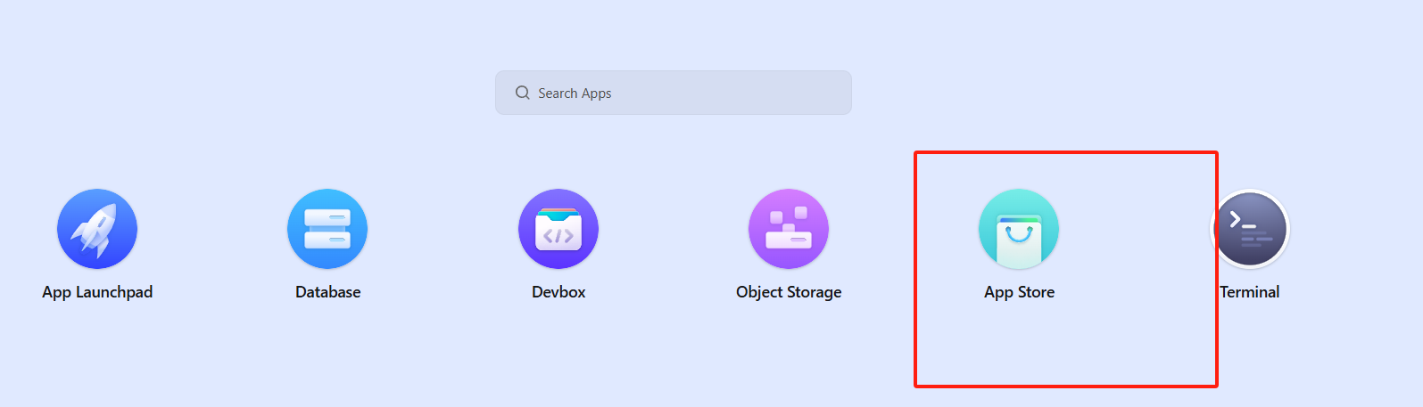Launch the Terminal prompt icon
The width and height of the screenshot is (1423, 407).
pyautogui.click(x=1250, y=229)
